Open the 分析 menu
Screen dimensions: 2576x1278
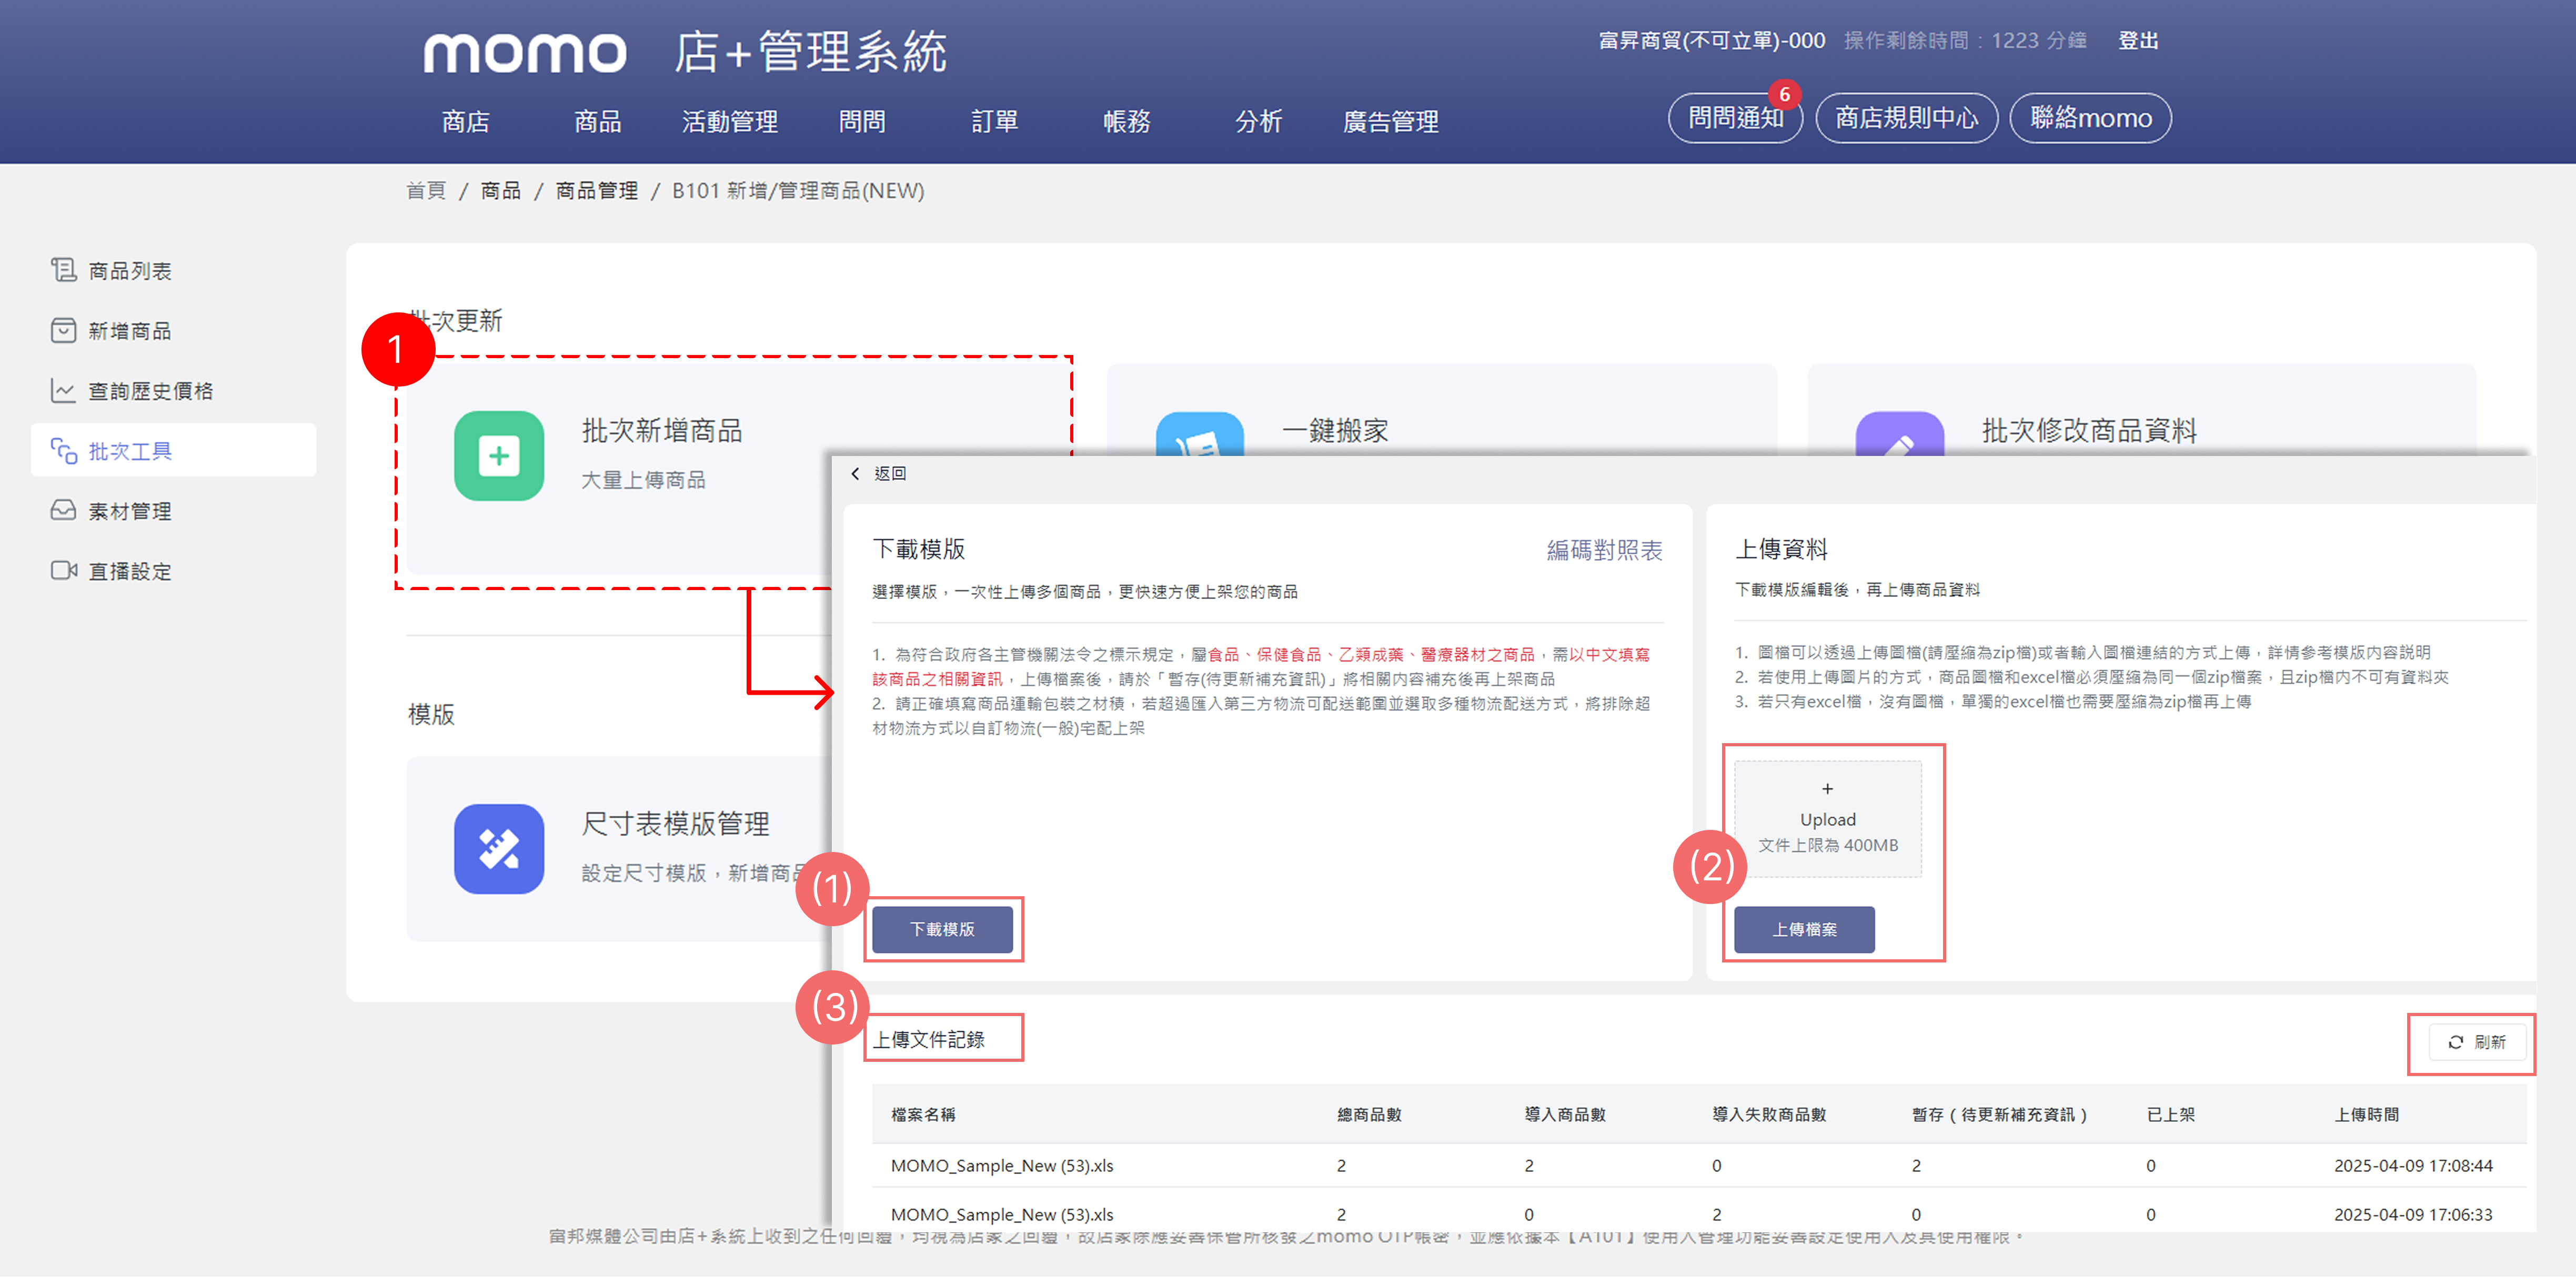(1259, 122)
